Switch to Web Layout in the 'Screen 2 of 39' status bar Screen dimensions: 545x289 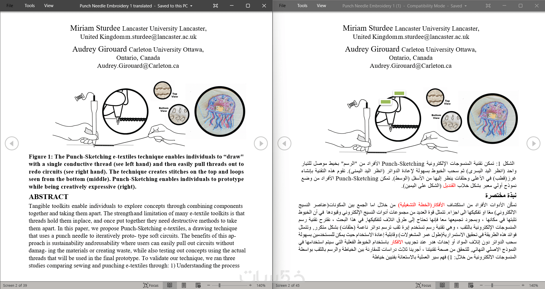click(198, 285)
